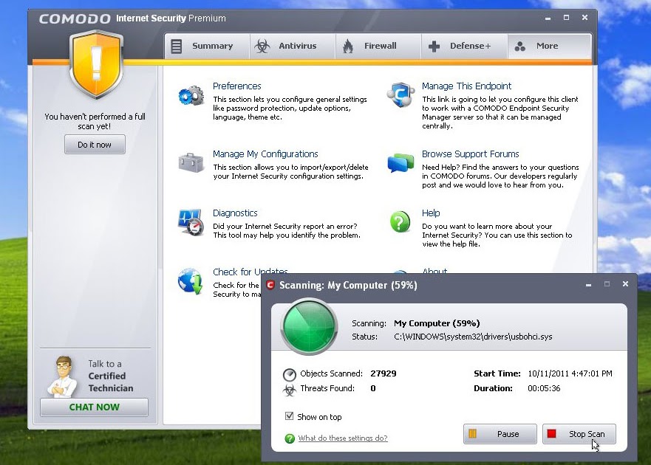Viewport: 651px width, 465px height.
Task: Open the Check for Updates link
Action: 250,272
